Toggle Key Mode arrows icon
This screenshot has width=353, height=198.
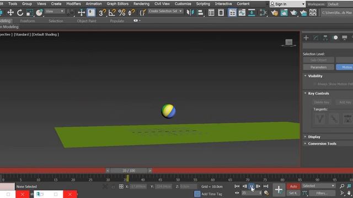(237, 193)
